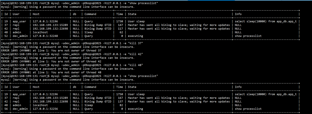
Task: Click the Time value 137 for repl
Action: coord(120,102)
